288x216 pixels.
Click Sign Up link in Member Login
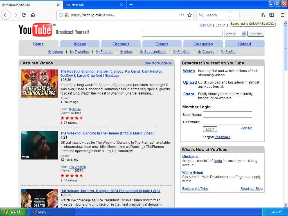click(x=246, y=128)
